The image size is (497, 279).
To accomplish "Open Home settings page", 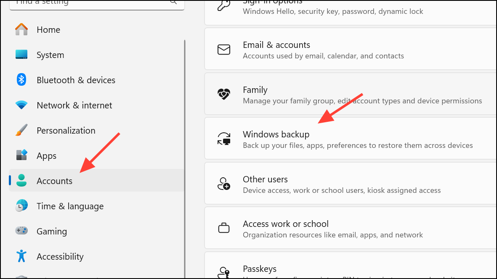I will point(97,29).
